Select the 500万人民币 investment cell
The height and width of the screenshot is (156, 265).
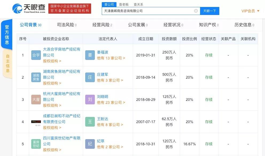(169, 77)
